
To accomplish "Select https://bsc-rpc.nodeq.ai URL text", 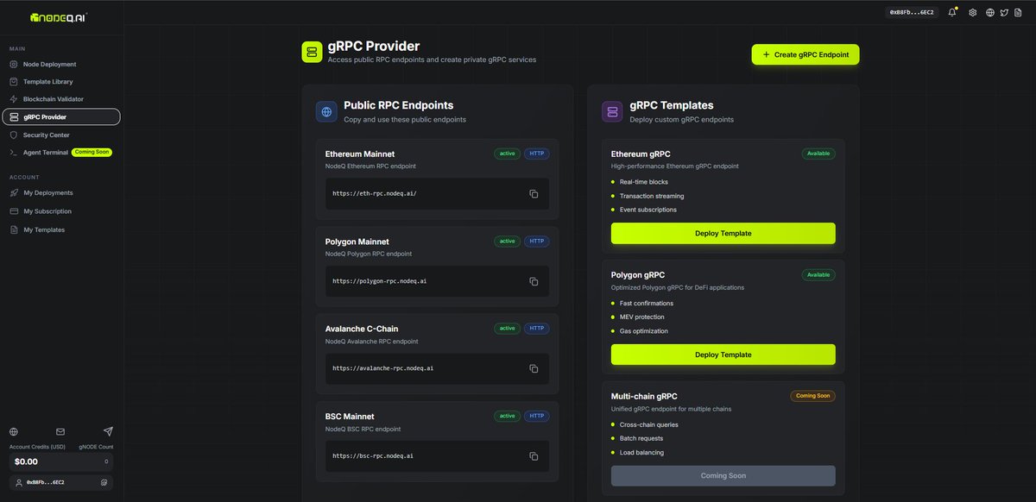I will (373, 455).
